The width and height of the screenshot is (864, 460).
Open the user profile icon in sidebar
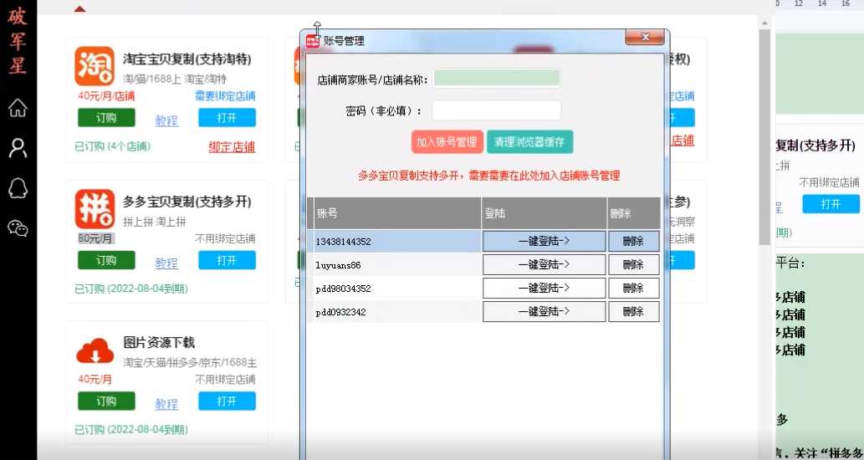(18, 148)
